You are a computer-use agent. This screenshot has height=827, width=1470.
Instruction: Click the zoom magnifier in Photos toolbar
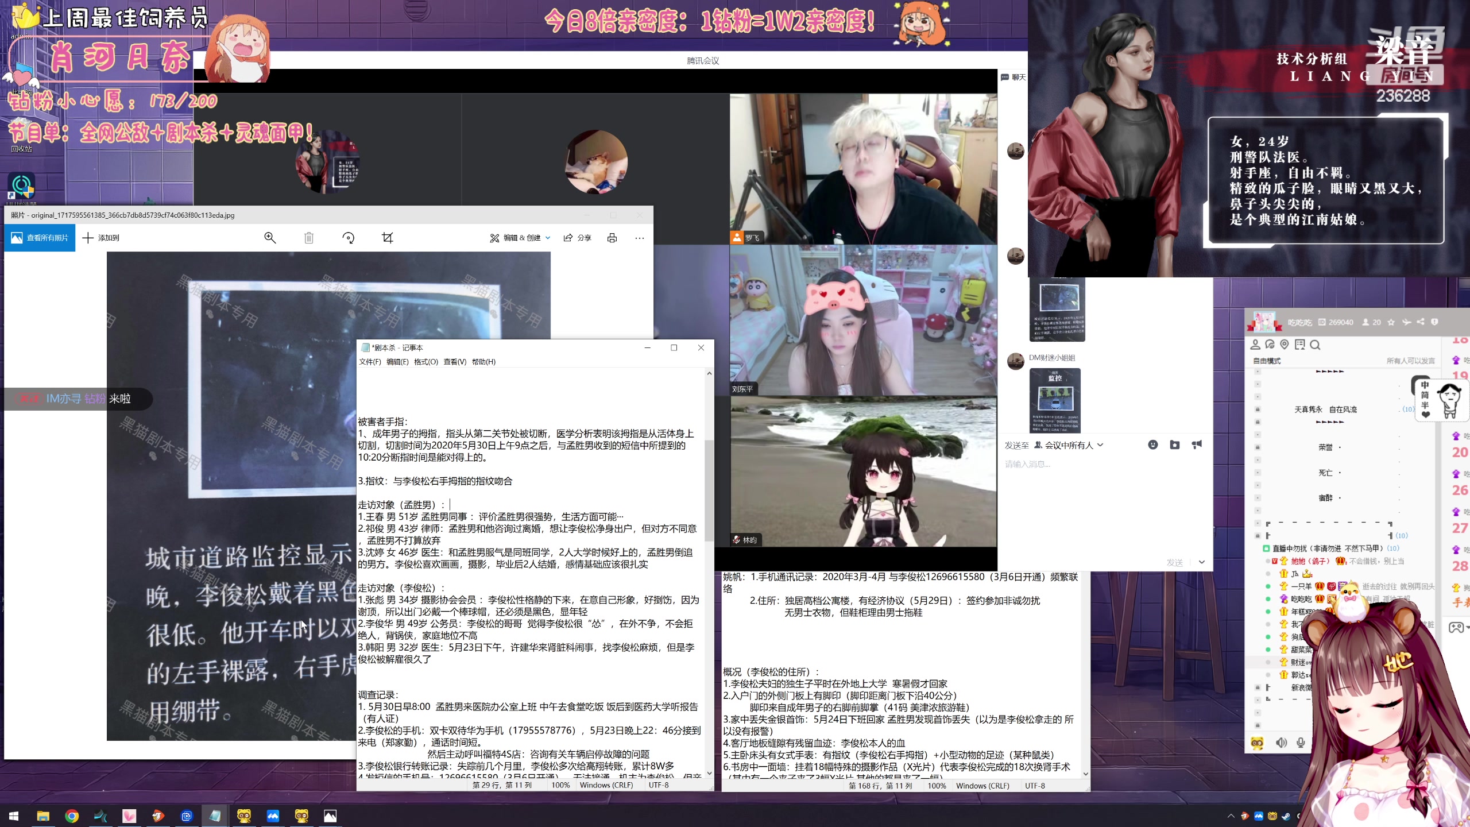point(270,238)
